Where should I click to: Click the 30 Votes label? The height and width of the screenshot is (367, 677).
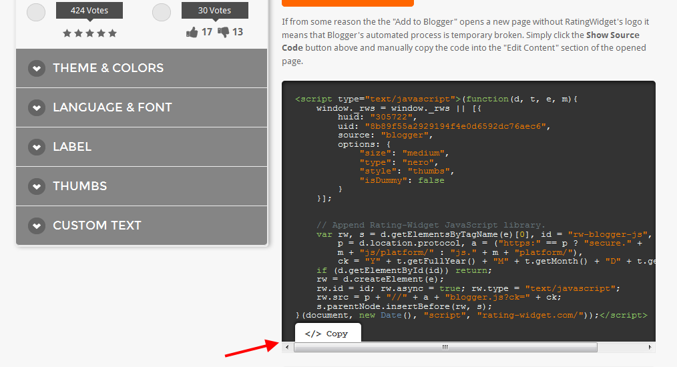214,11
